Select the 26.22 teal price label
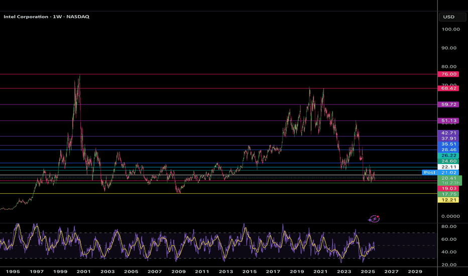 tap(448, 156)
